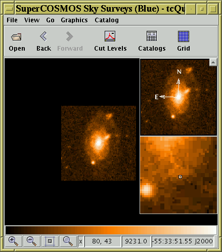Open the window menu button in title bar
The image size is (222, 252).
[x=9, y=9]
